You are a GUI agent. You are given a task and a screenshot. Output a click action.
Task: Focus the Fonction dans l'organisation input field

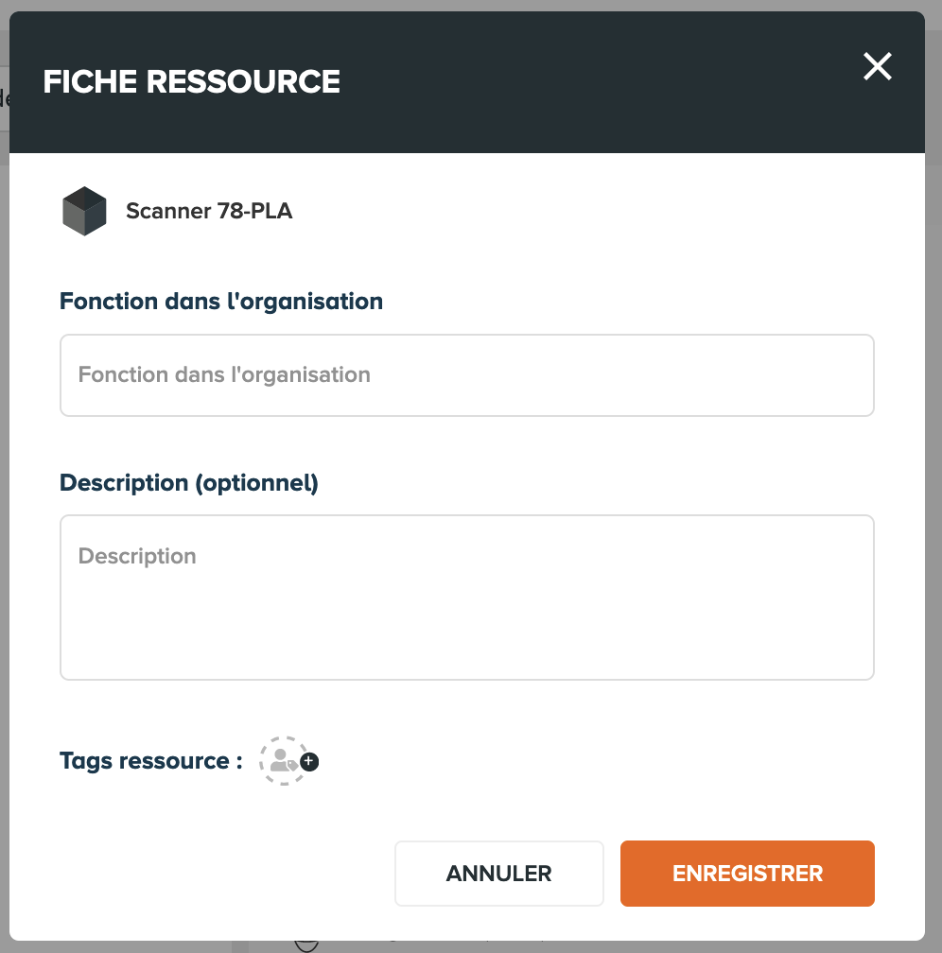coord(467,375)
